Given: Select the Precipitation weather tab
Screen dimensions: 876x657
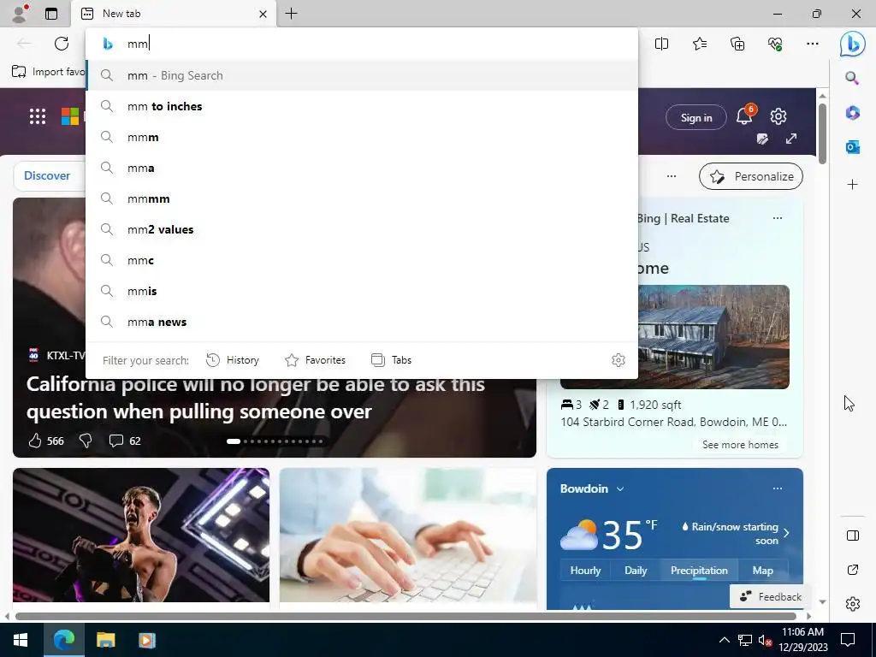Looking at the screenshot, I should click(x=699, y=571).
